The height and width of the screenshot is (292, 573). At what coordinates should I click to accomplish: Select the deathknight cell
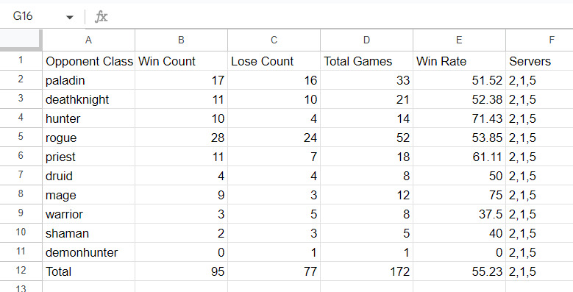(x=88, y=99)
